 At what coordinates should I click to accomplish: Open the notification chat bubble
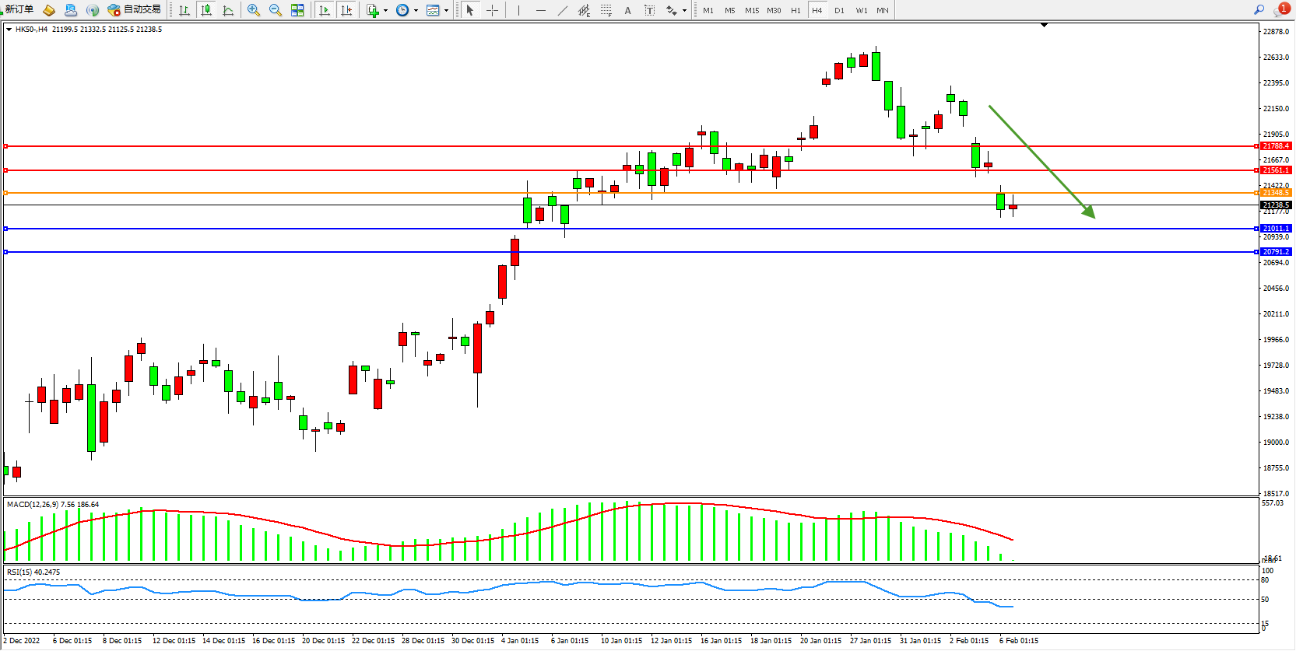point(1280,10)
